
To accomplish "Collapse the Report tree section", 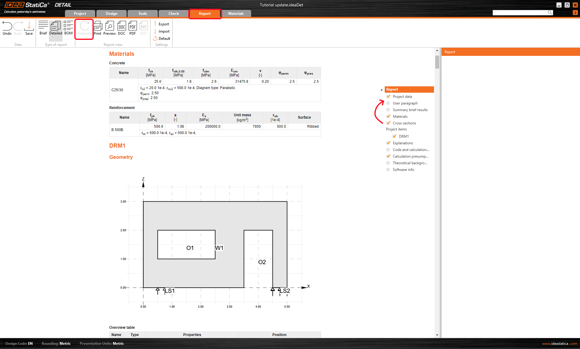I will point(381,90).
